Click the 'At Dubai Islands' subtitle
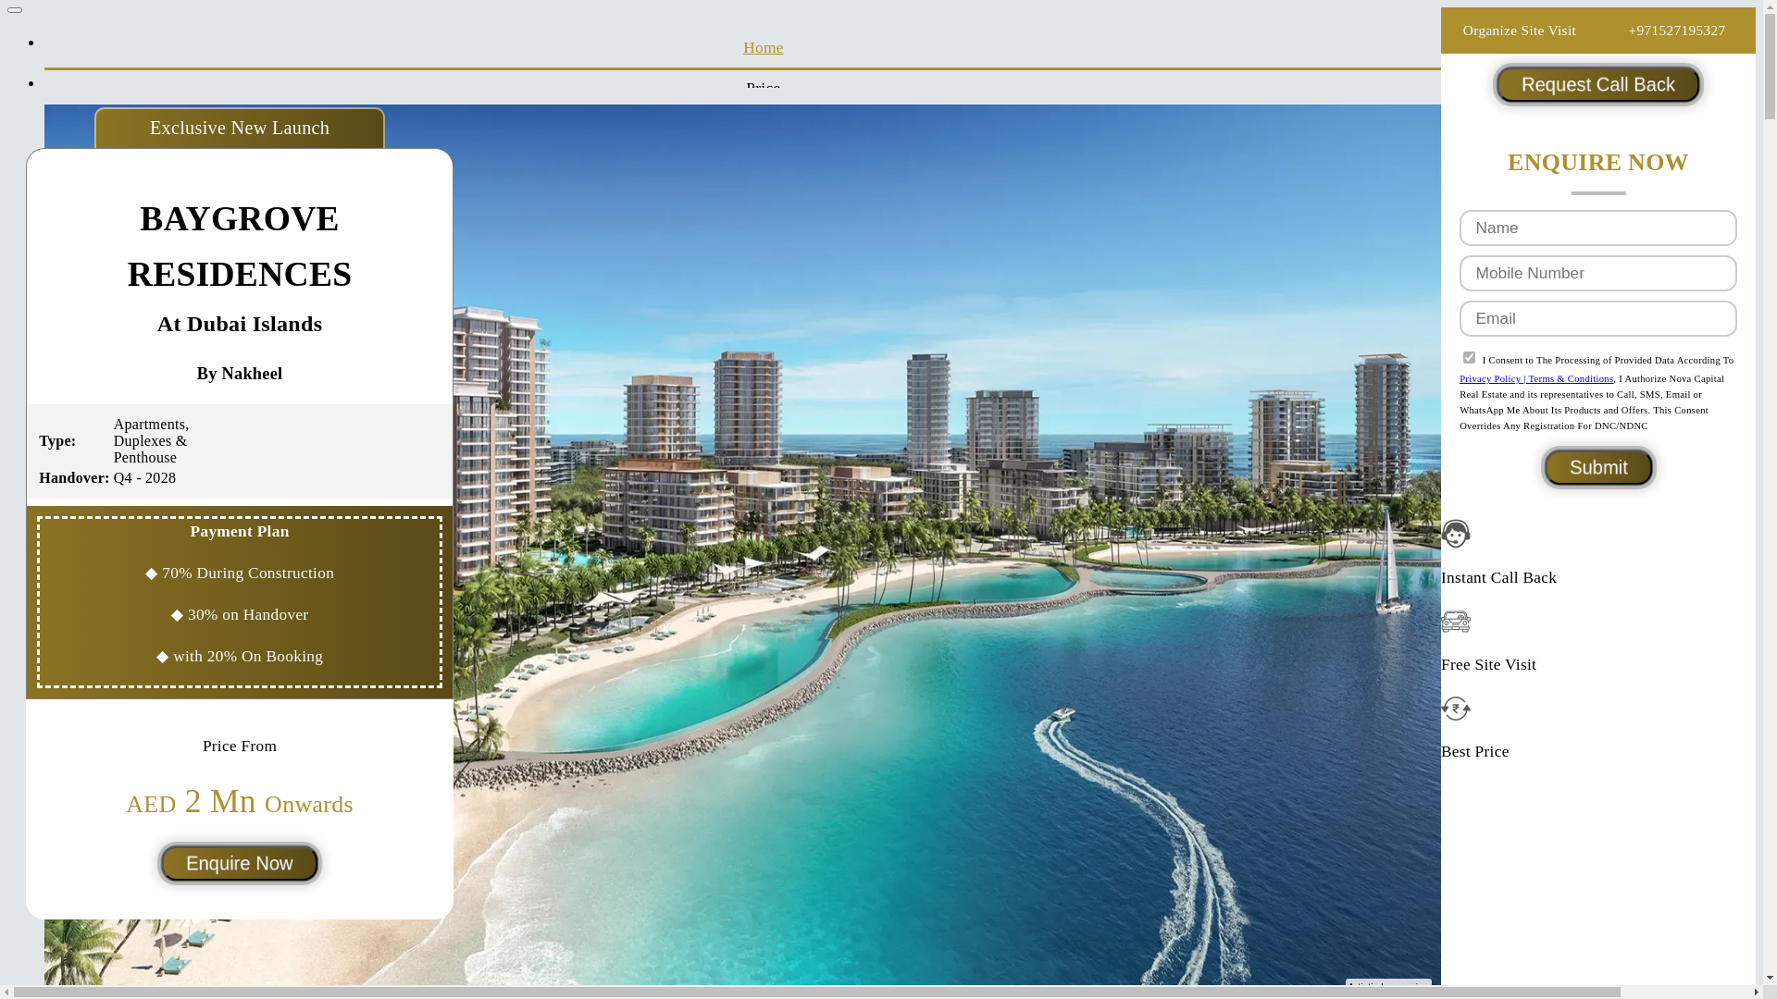The width and height of the screenshot is (1777, 999). tap(240, 324)
